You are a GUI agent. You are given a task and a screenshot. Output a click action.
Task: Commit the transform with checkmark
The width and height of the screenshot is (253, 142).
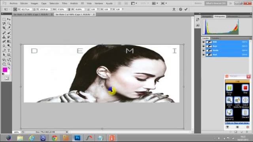[186, 9]
